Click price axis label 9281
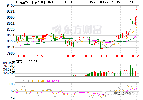The height and width of the screenshot is (100, 143). 11,12
